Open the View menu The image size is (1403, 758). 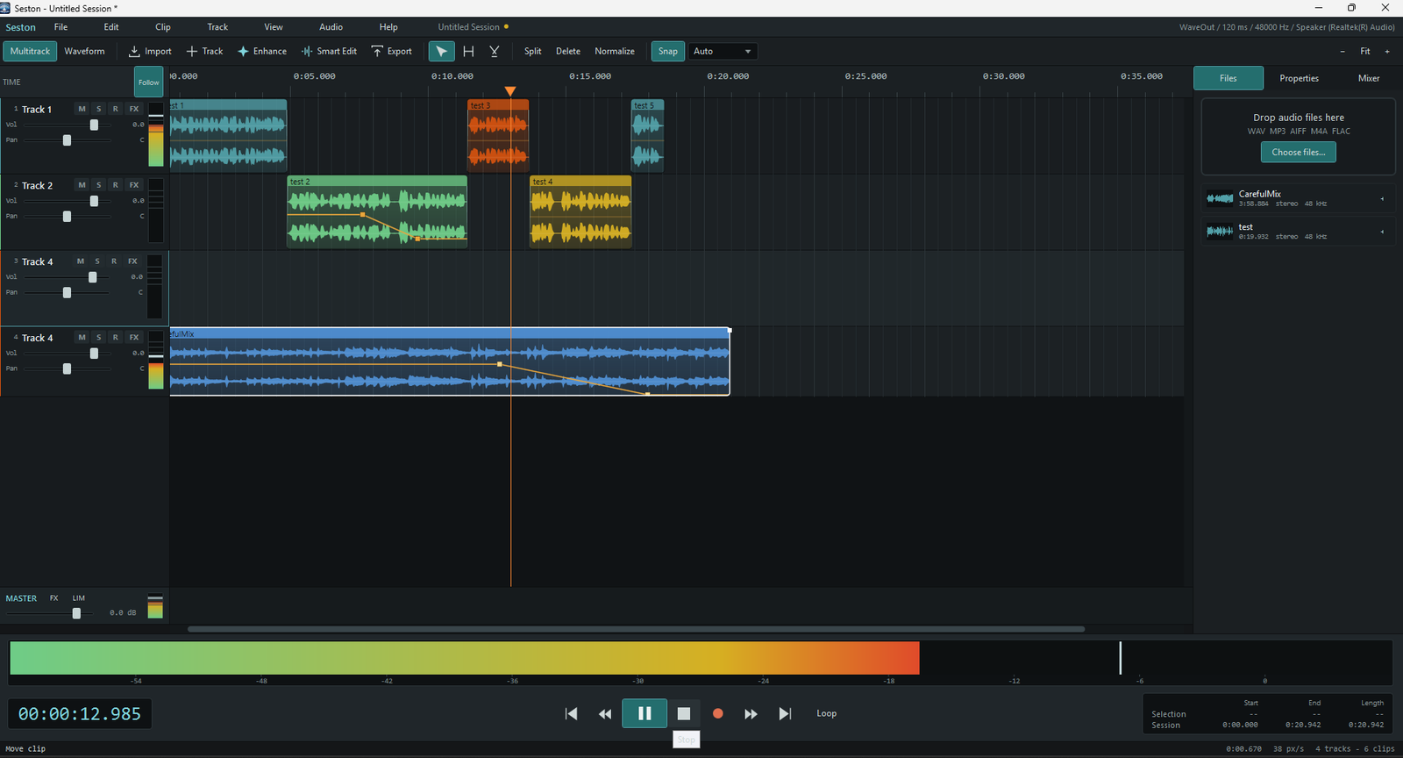tap(274, 27)
